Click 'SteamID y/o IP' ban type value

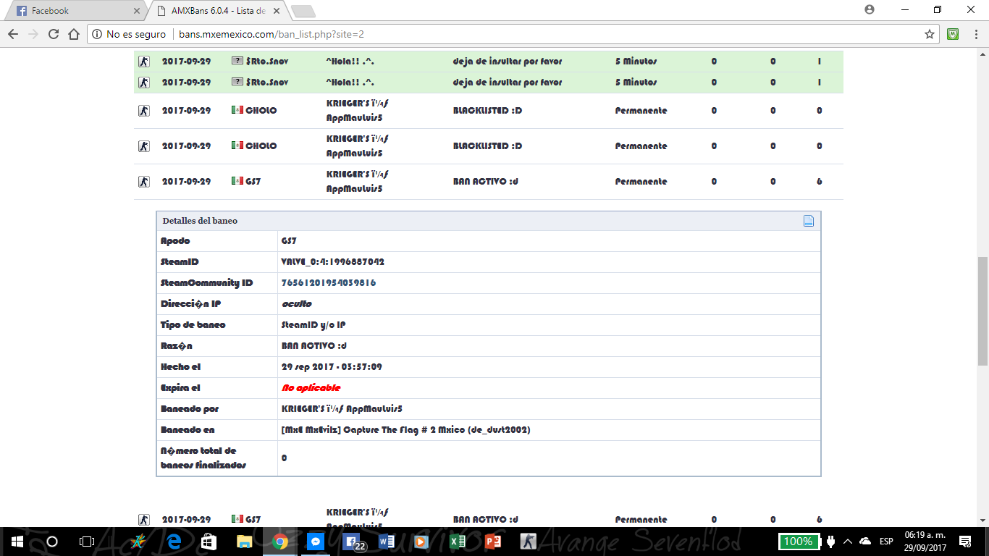tap(313, 325)
